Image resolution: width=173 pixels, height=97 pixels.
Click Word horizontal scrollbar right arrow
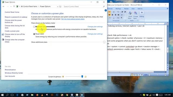165,72
